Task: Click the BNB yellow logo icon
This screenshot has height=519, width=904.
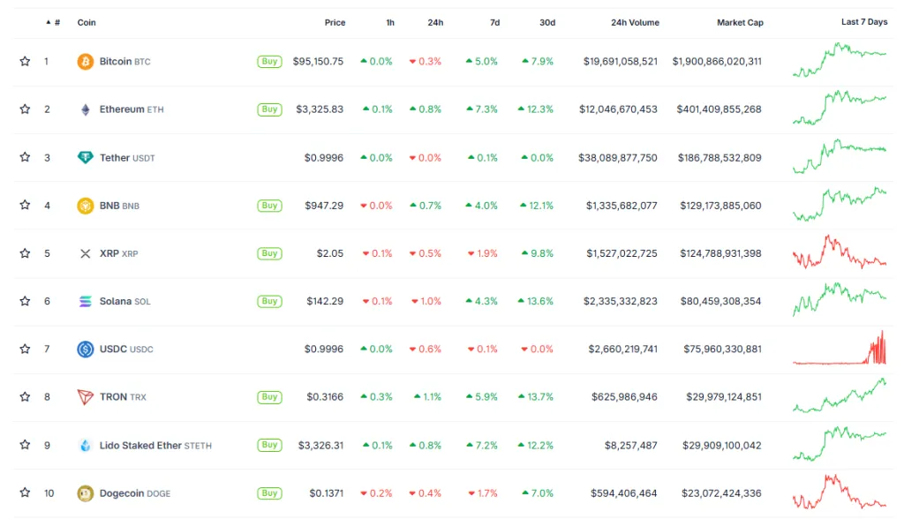Action: point(86,206)
